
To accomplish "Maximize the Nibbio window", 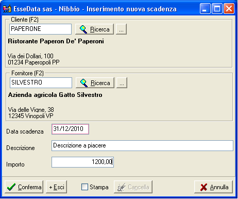I will click(217, 9).
